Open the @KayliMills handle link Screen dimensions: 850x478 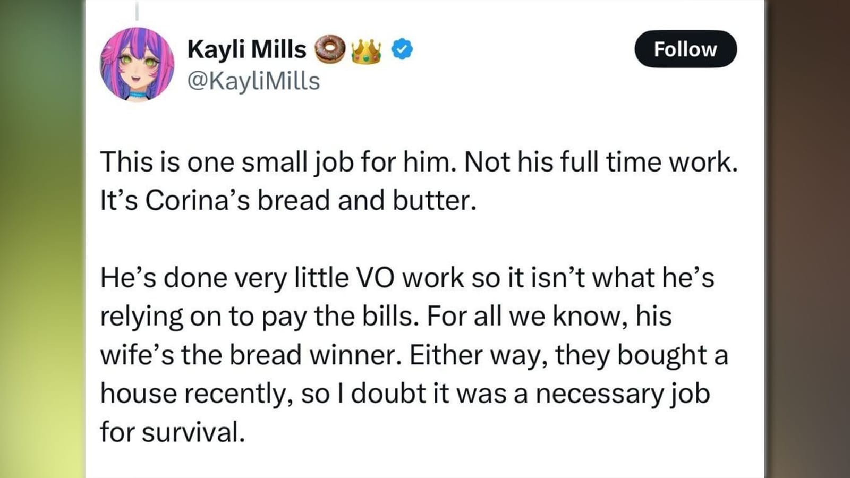[x=253, y=81]
